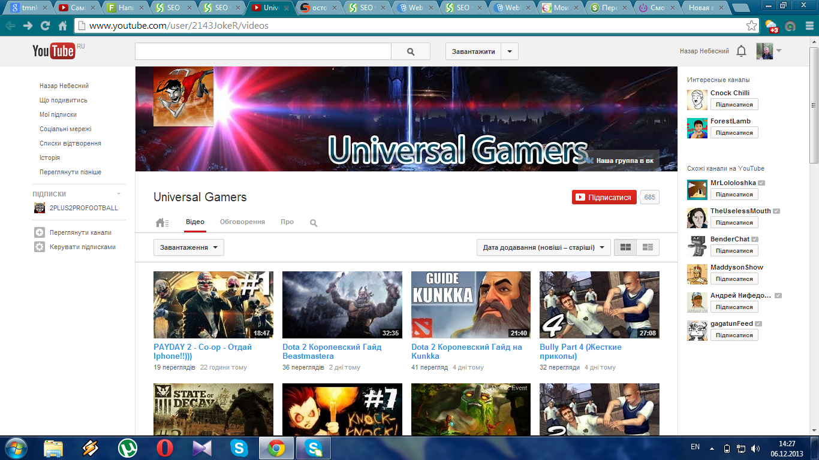Click the user avatar in the YouTube header
The image size is (819, 460).
pyautogui.click(x=764, y=52)
